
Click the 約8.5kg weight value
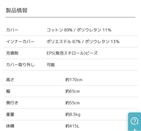(73, 114)
